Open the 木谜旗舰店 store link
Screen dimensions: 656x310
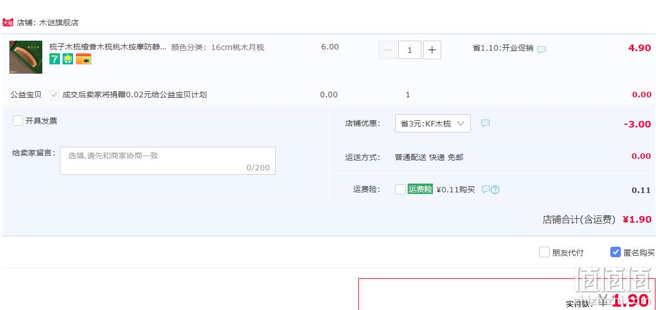[x=59, y=23]
